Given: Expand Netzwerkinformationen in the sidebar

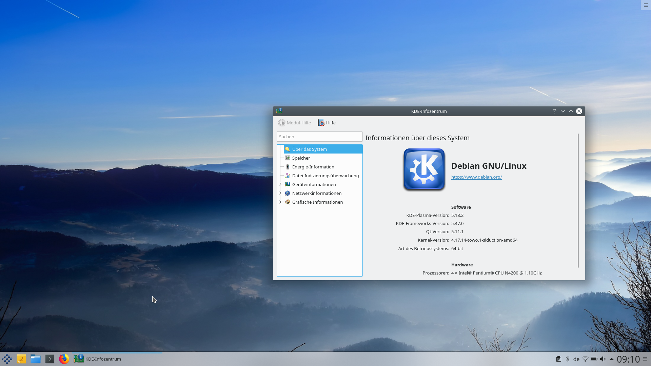Looking at the screenshot, I should pos(280,193).
